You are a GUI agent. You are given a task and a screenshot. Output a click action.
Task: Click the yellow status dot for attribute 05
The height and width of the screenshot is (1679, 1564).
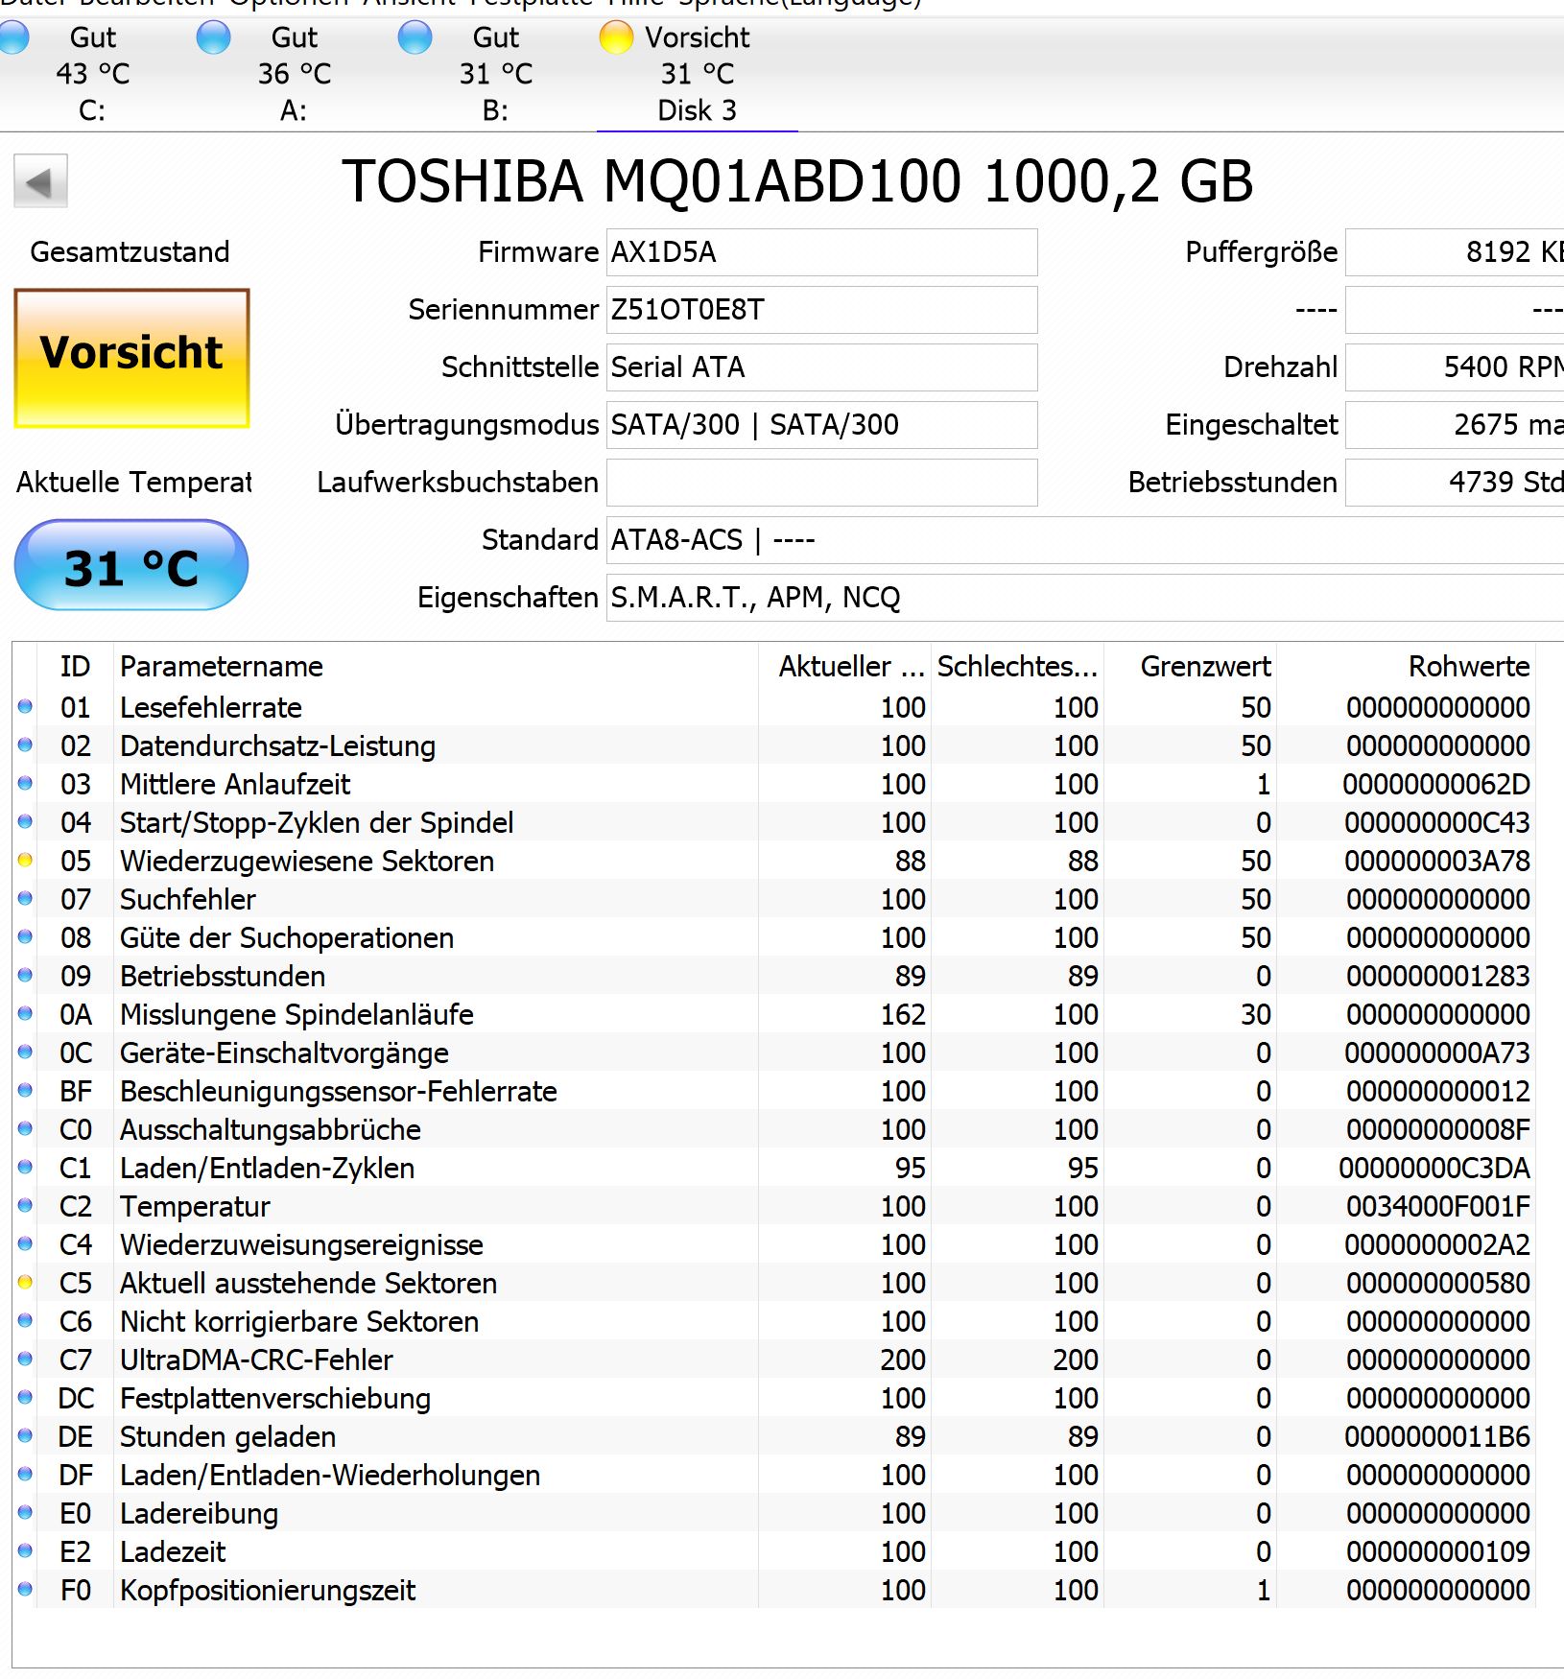pos(25,860)
